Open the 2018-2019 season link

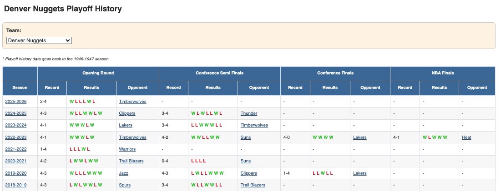pos(15,185)
